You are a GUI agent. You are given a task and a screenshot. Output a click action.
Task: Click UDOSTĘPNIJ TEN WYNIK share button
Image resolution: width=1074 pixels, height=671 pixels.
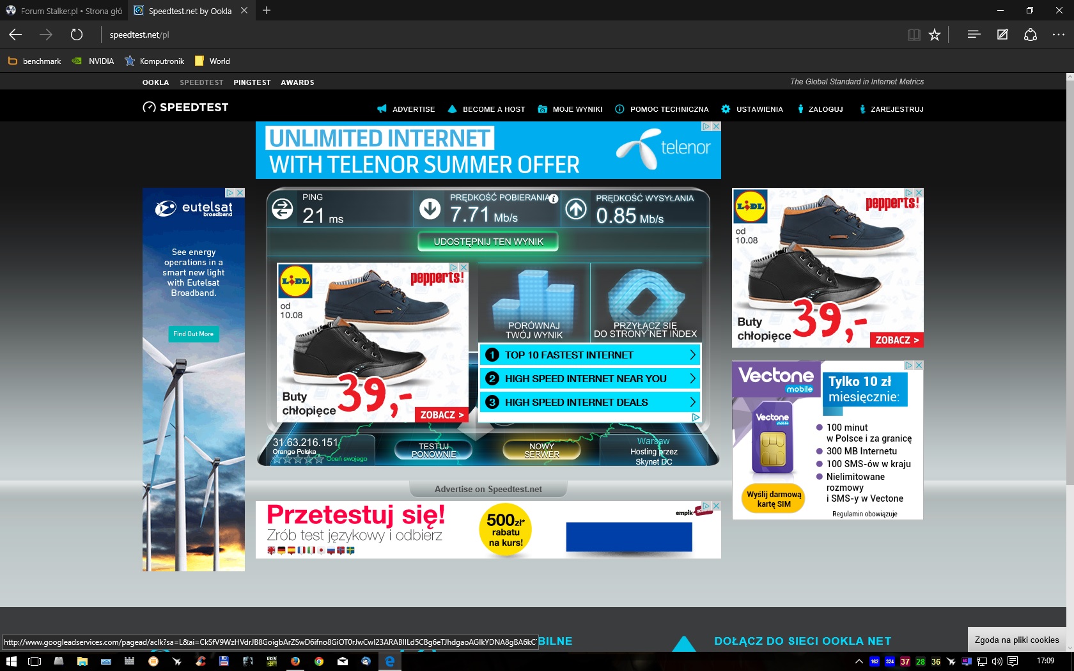coord(488,242)
